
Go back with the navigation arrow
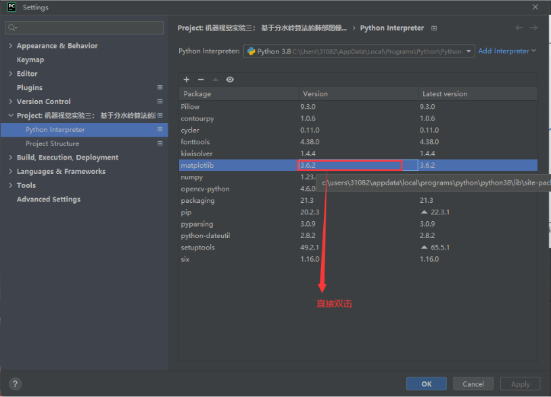click(519, 28)
